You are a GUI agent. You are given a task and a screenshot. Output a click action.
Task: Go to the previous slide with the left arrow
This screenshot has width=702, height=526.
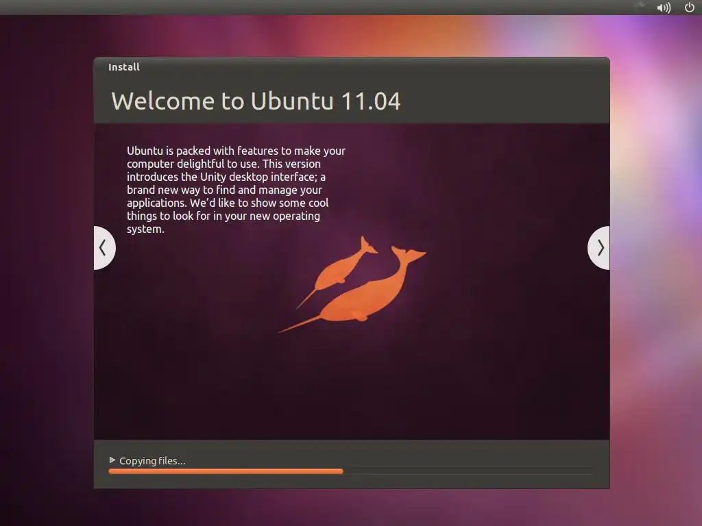coord(104,248)
